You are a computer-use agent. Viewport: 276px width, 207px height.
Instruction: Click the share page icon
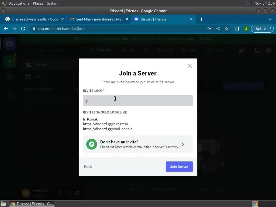tap(218, 29)
